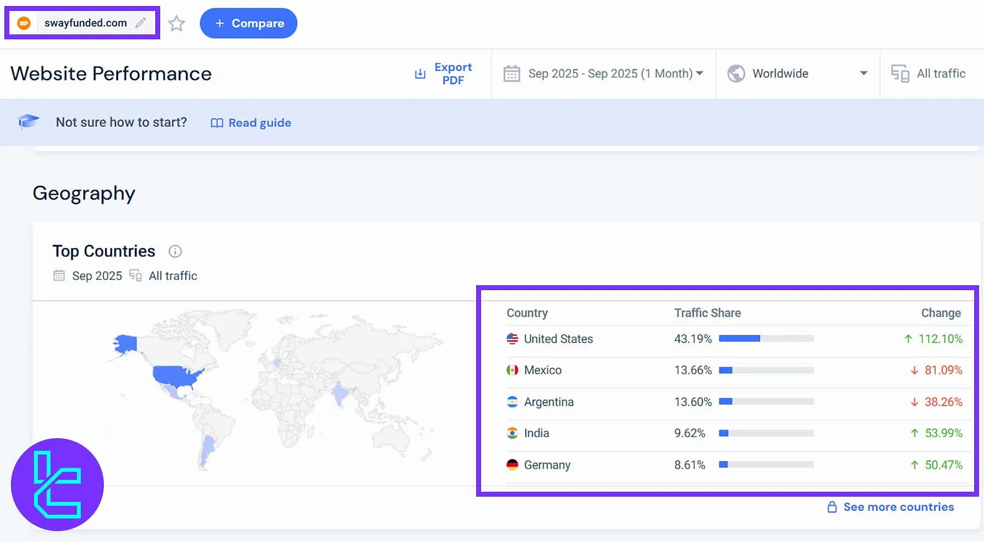Click the calendar icon next to Sep 2025 label
Screen dimensions: 984x542
pos(58,275)
